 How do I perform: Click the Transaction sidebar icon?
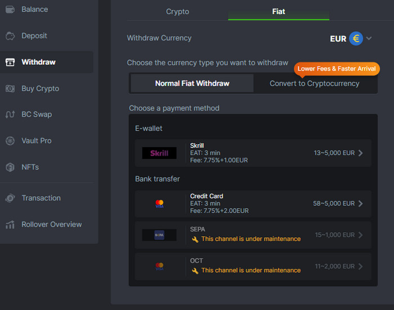[10, 198]
